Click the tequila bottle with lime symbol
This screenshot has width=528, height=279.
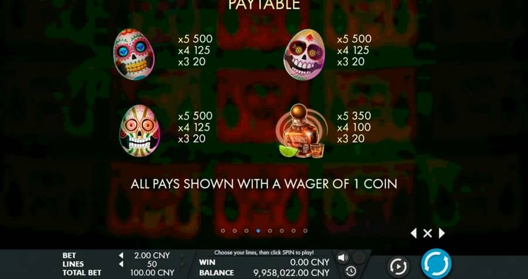click(x=302, y=131)
